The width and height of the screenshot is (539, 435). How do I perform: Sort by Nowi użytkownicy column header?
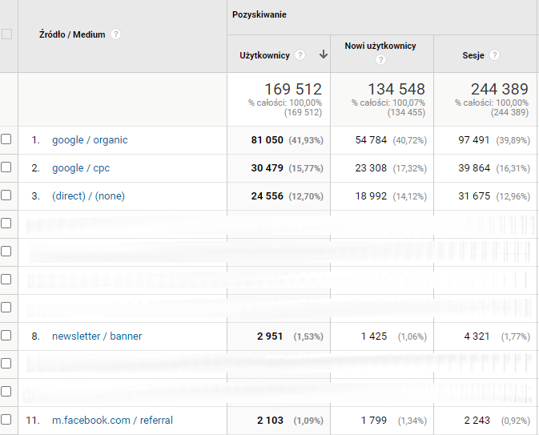coord(380,46)
